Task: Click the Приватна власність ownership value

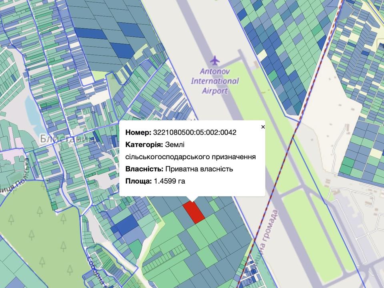Action: point(199,169)
